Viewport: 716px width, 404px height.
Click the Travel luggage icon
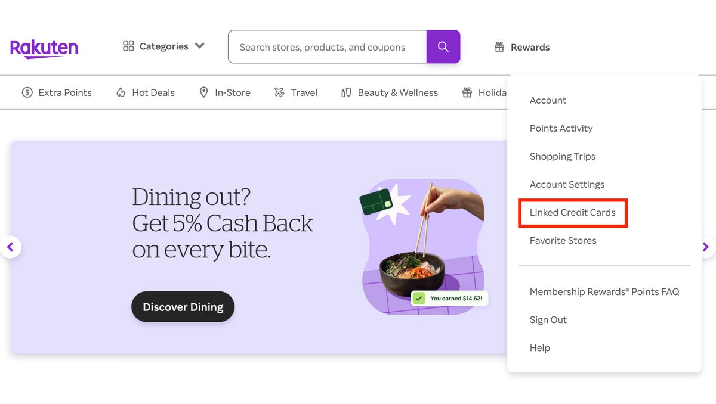pyautogui.click(x=278, y=92)
